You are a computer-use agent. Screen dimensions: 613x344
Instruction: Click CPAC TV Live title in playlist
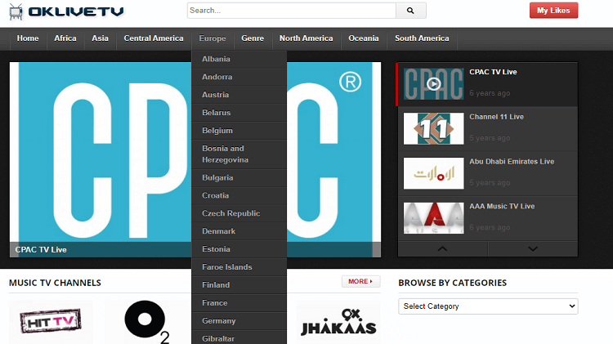[x=493, y=72]
